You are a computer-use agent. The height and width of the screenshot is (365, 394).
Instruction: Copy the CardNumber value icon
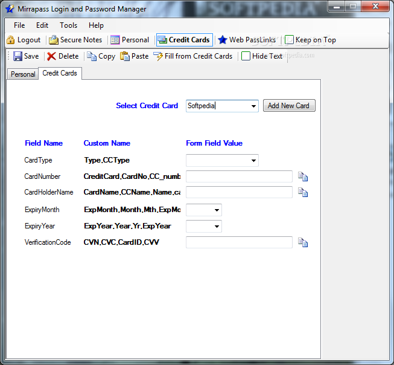(x=303, y=176)
